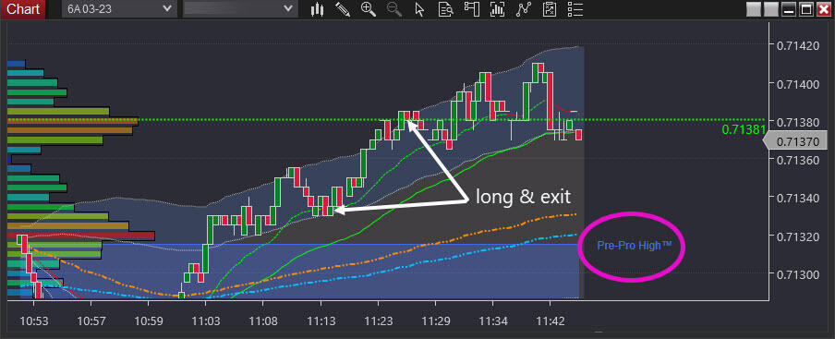Choose the cursor pointer tool
Screen dimensions: 835x339
point(419,9)
